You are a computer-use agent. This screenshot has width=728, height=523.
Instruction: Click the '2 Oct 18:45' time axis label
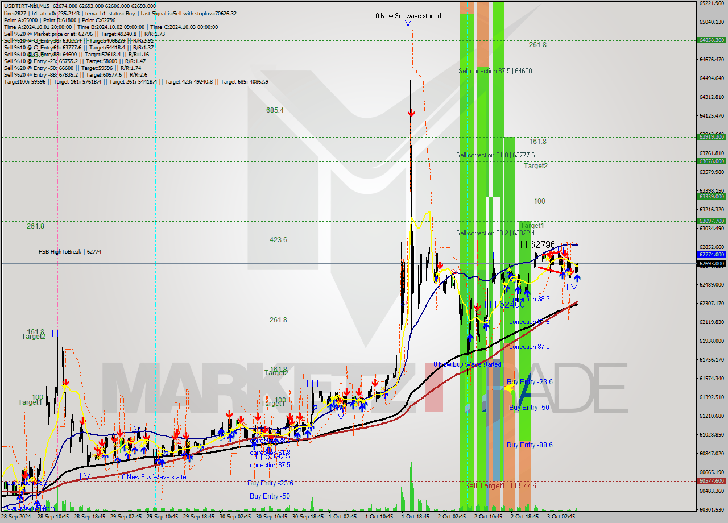click(524, 517)
